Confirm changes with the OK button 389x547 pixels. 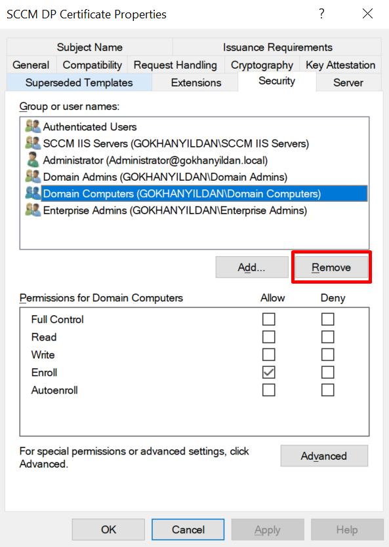[108, 529]
